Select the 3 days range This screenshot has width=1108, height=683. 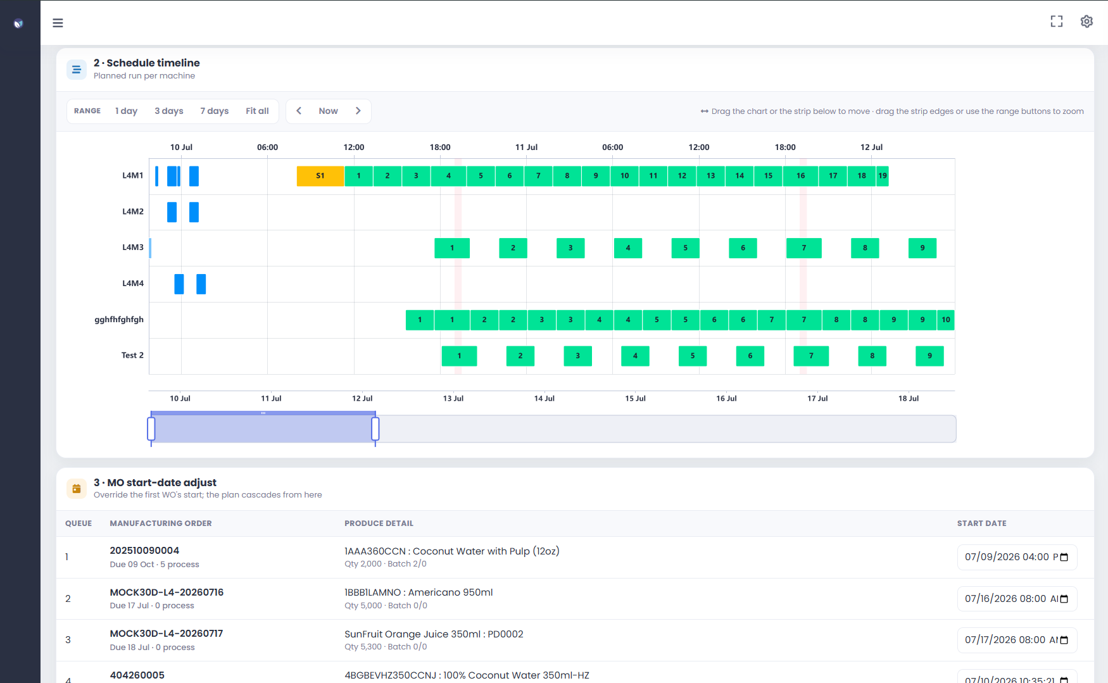(169, 111)
